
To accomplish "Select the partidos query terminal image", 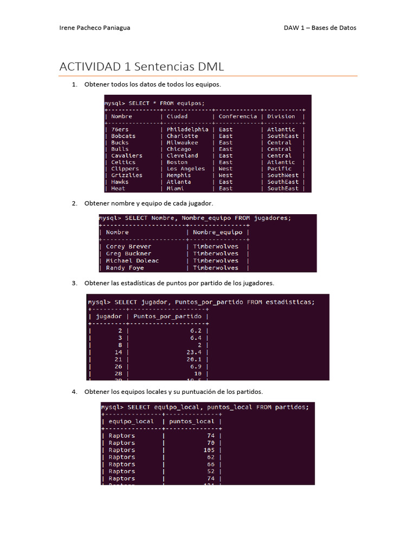I will [207, 444].
